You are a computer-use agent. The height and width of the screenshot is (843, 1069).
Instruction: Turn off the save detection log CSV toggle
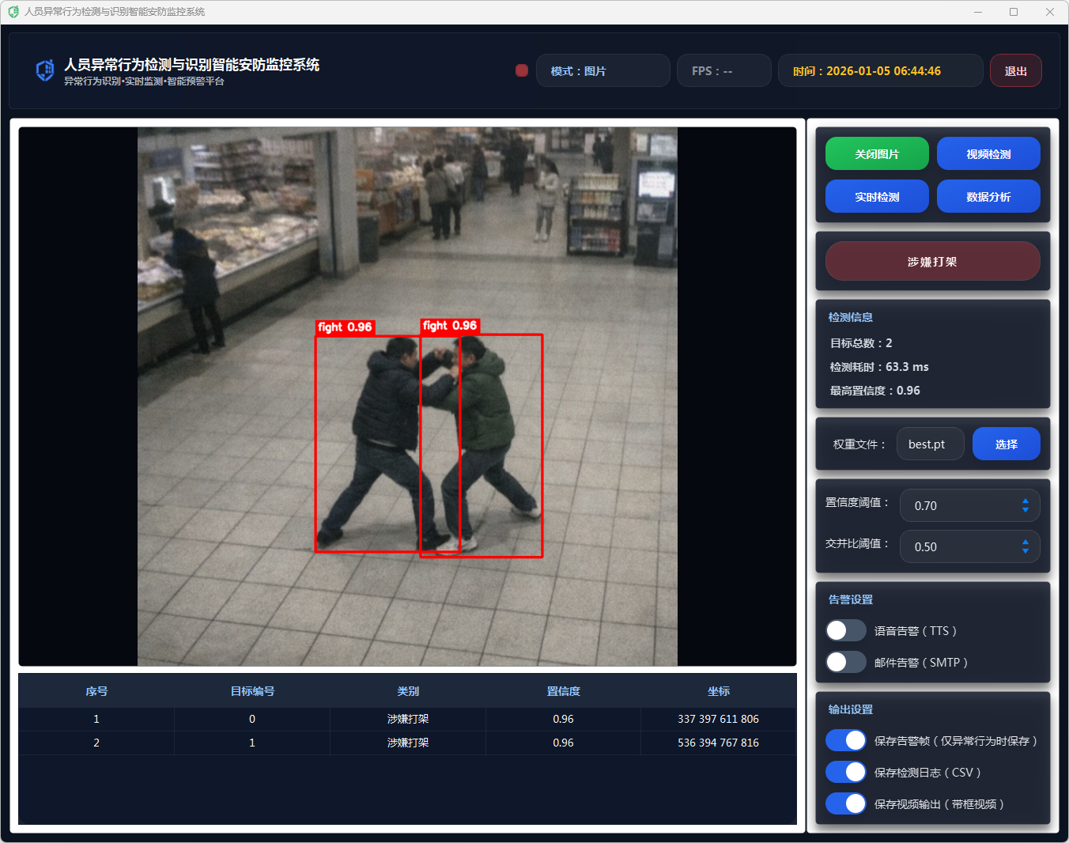point(845,772)
